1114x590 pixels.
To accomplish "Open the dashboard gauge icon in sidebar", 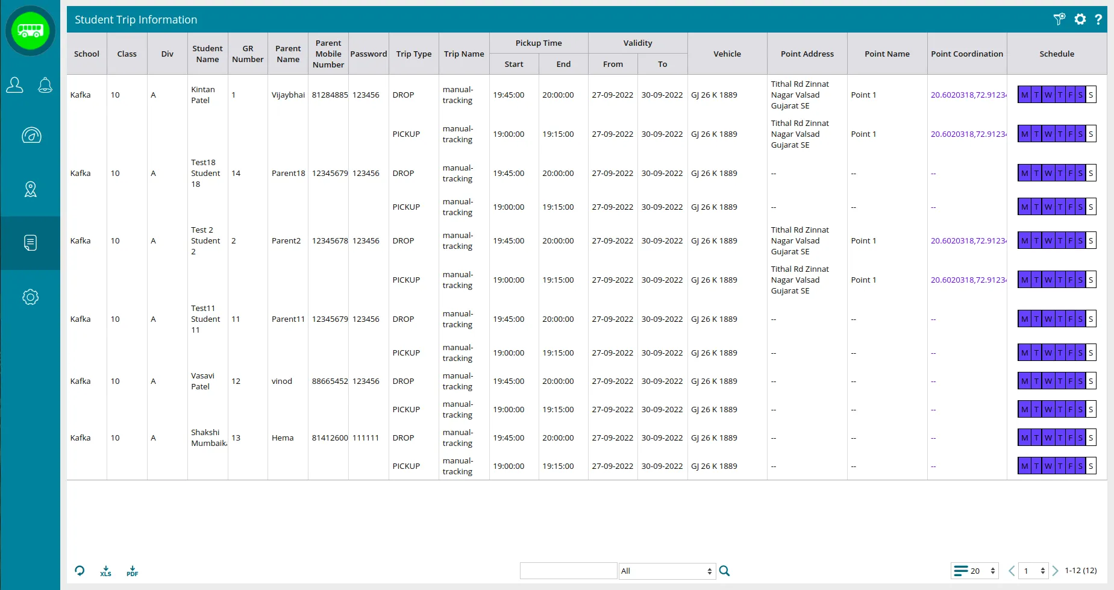I will (x=31, y=136).
